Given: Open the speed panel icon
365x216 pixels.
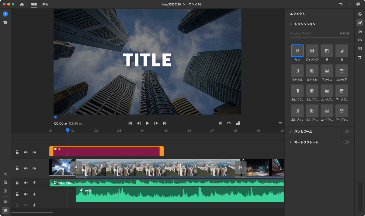Looking at the screenshot, I should click(x=360, y=40).
